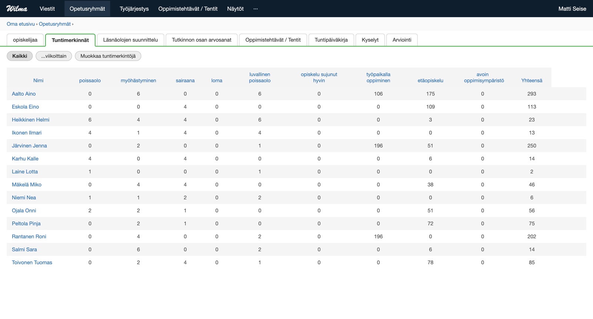Image resolution: width=593 pixels, height=319 pixels.
Task: Open the Oppimistehtävät / Tentit tab below the breadcrumb
Action: click(x=273, y=40)
